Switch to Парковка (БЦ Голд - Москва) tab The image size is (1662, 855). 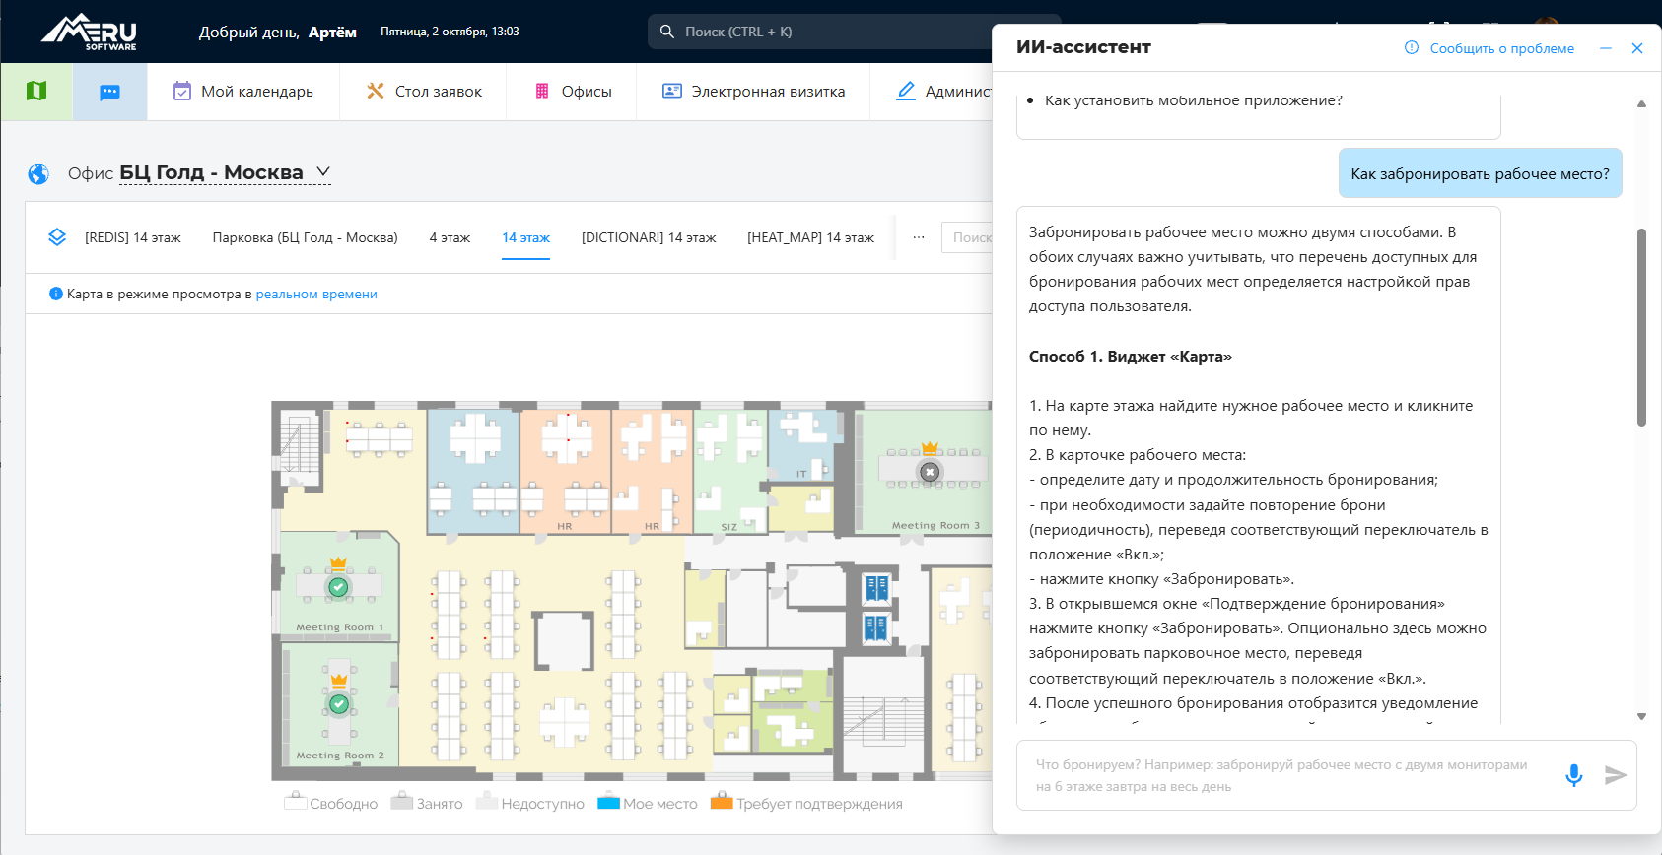pos(306,237)
